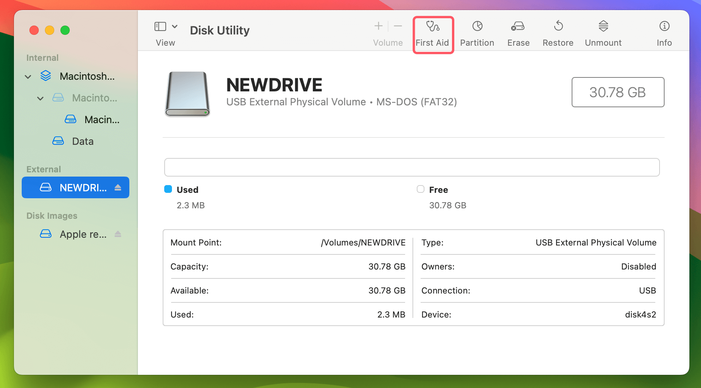The image size is (701, 388).
Task: Select the Data volume in sidebar
Action: (x=82, y=141)
